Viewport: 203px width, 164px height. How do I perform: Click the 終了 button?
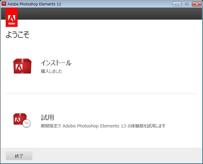point(19,156)
